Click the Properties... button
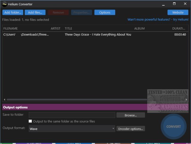The image size is (191, 144). coord(81,13)
